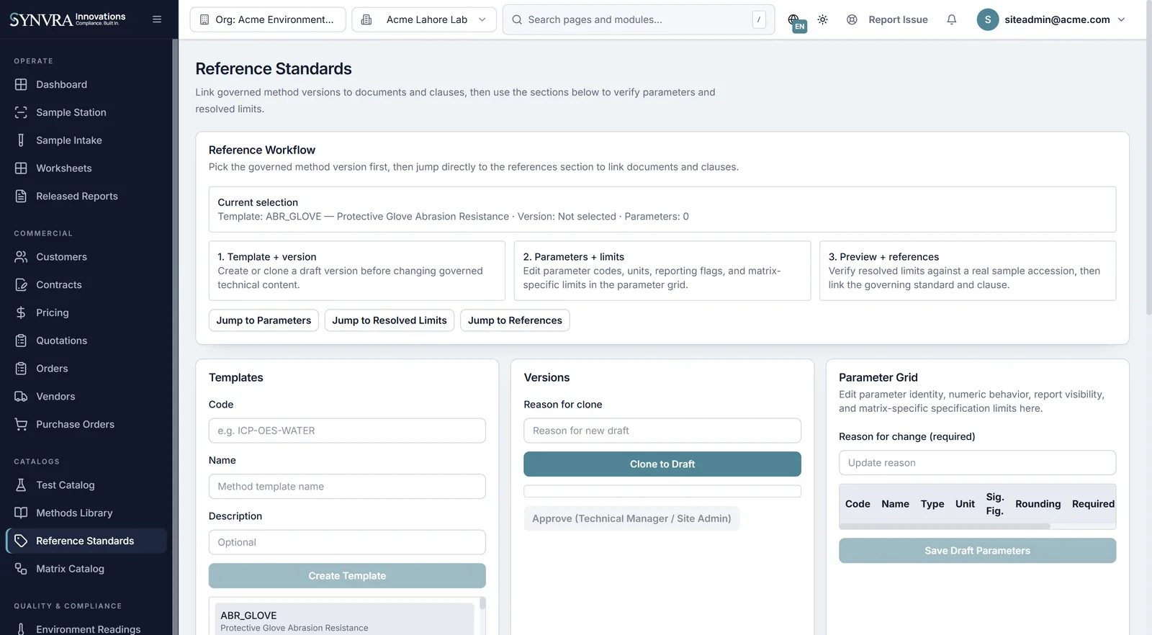Focus the Update reason input
1152x635 pixels.
(977, 463)
